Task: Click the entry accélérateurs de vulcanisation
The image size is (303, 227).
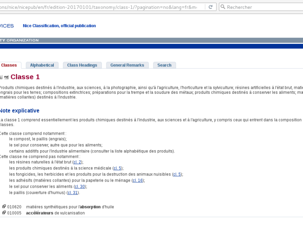Action: 55,213
